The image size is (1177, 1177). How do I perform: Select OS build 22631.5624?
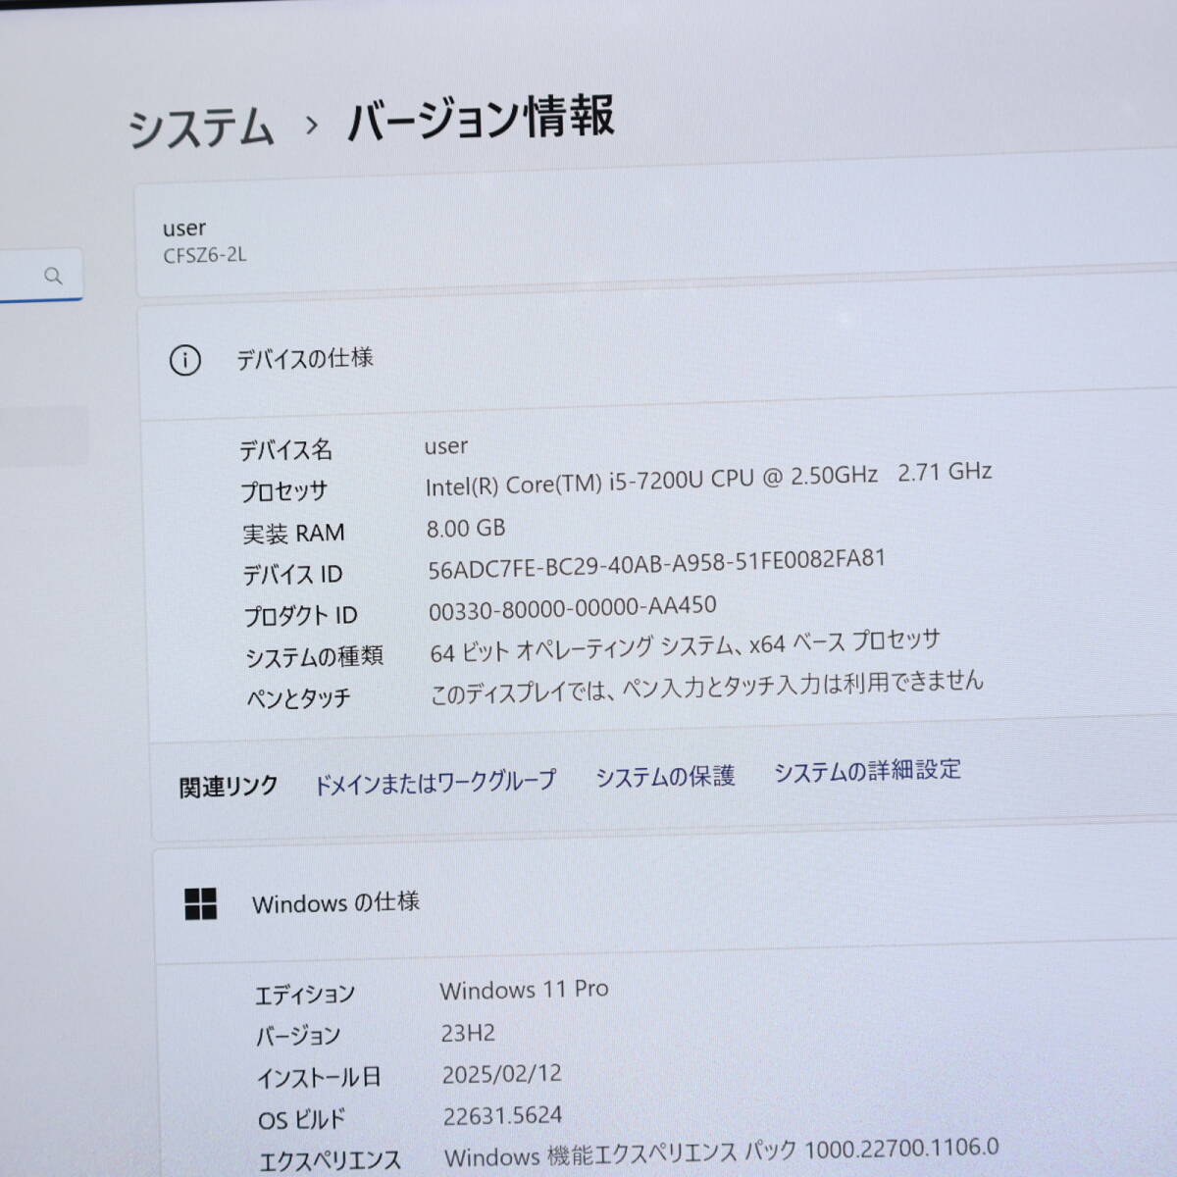pyautogui.click(x=502, y=1116)
